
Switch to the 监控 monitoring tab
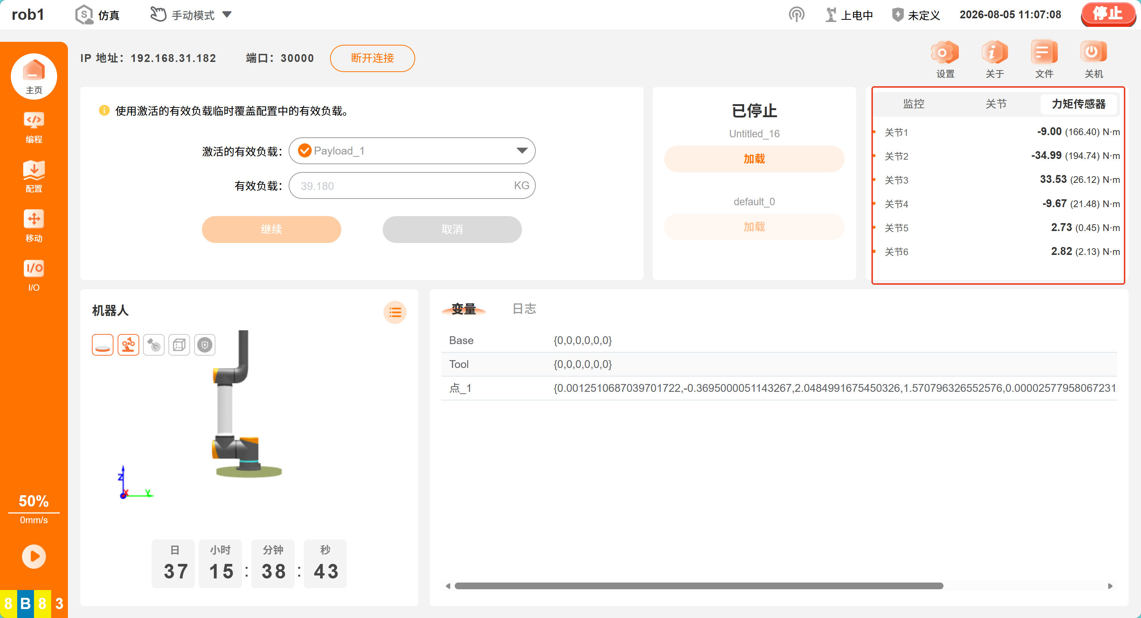(914, 104)
